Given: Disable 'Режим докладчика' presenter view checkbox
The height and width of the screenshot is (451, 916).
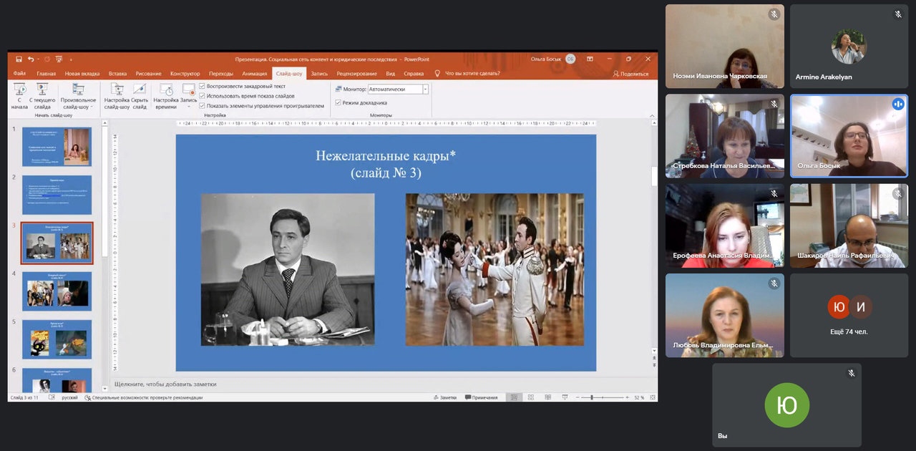Looking at the screenshot, I should [338, 102].
